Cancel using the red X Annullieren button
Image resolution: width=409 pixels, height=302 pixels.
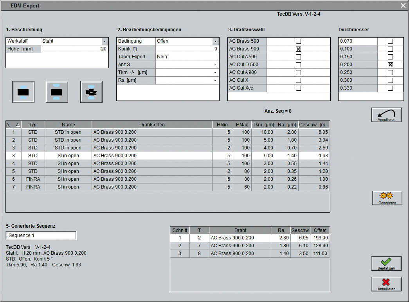386,284
